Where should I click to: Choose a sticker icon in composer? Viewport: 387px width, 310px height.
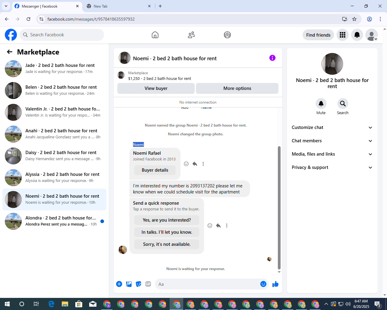(138, 284)
